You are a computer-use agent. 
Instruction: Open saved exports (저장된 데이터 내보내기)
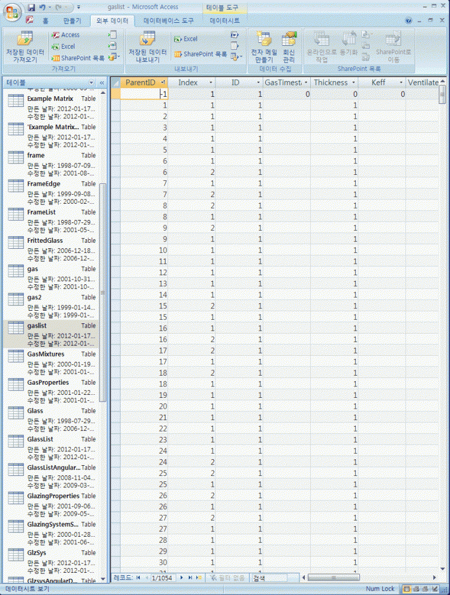tap(147, 46)
